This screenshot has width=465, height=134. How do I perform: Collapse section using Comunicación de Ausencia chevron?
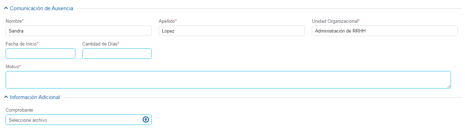(x=6, y=8)
